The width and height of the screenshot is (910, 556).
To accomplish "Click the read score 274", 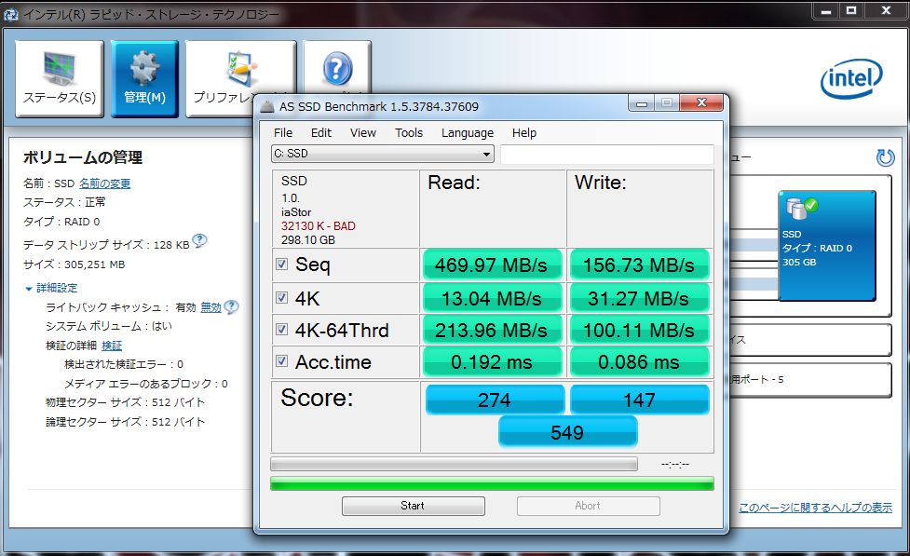I will (x=495, y=400).
